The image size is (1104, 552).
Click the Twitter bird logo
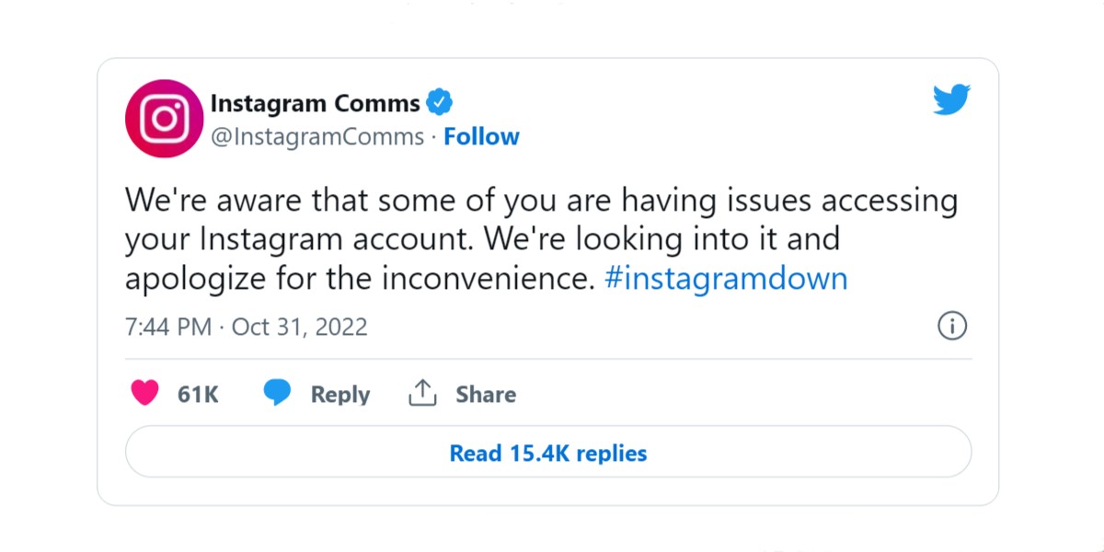tap(952, 98)
